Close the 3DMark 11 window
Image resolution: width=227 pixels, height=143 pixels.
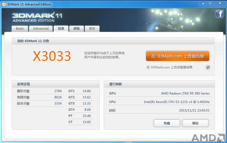click(220, 3)
